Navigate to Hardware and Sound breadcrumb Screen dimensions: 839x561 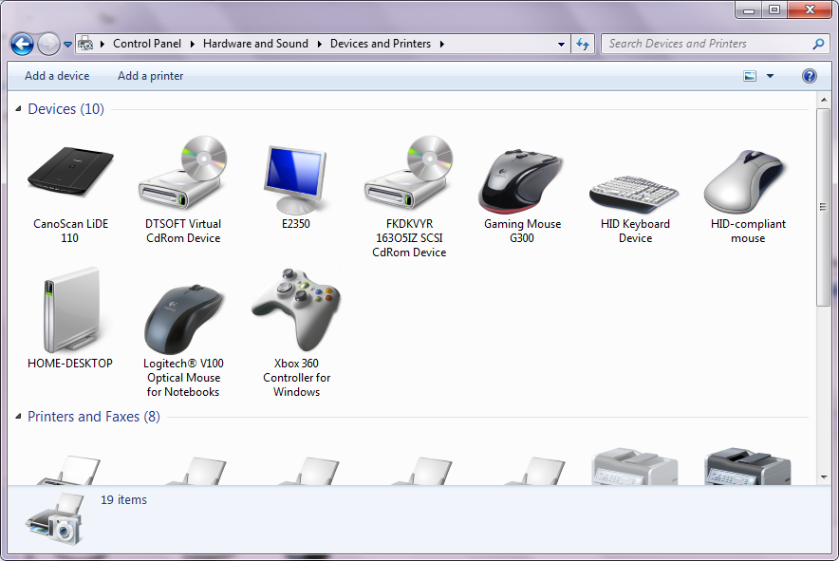point(255,44)
